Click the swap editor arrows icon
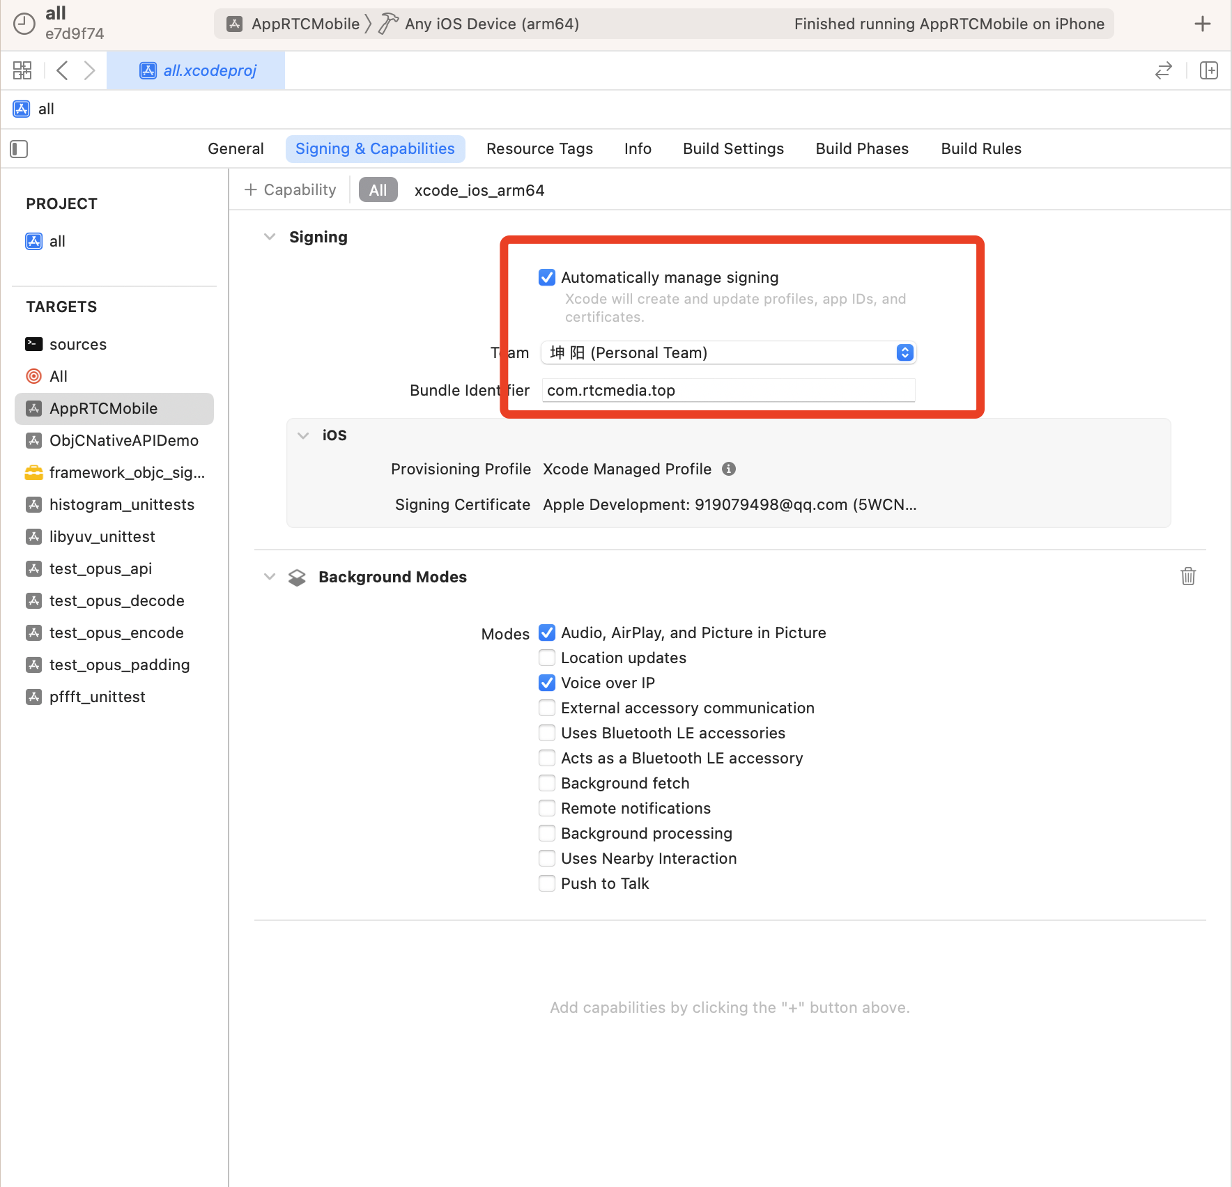 pos(1164,70)
